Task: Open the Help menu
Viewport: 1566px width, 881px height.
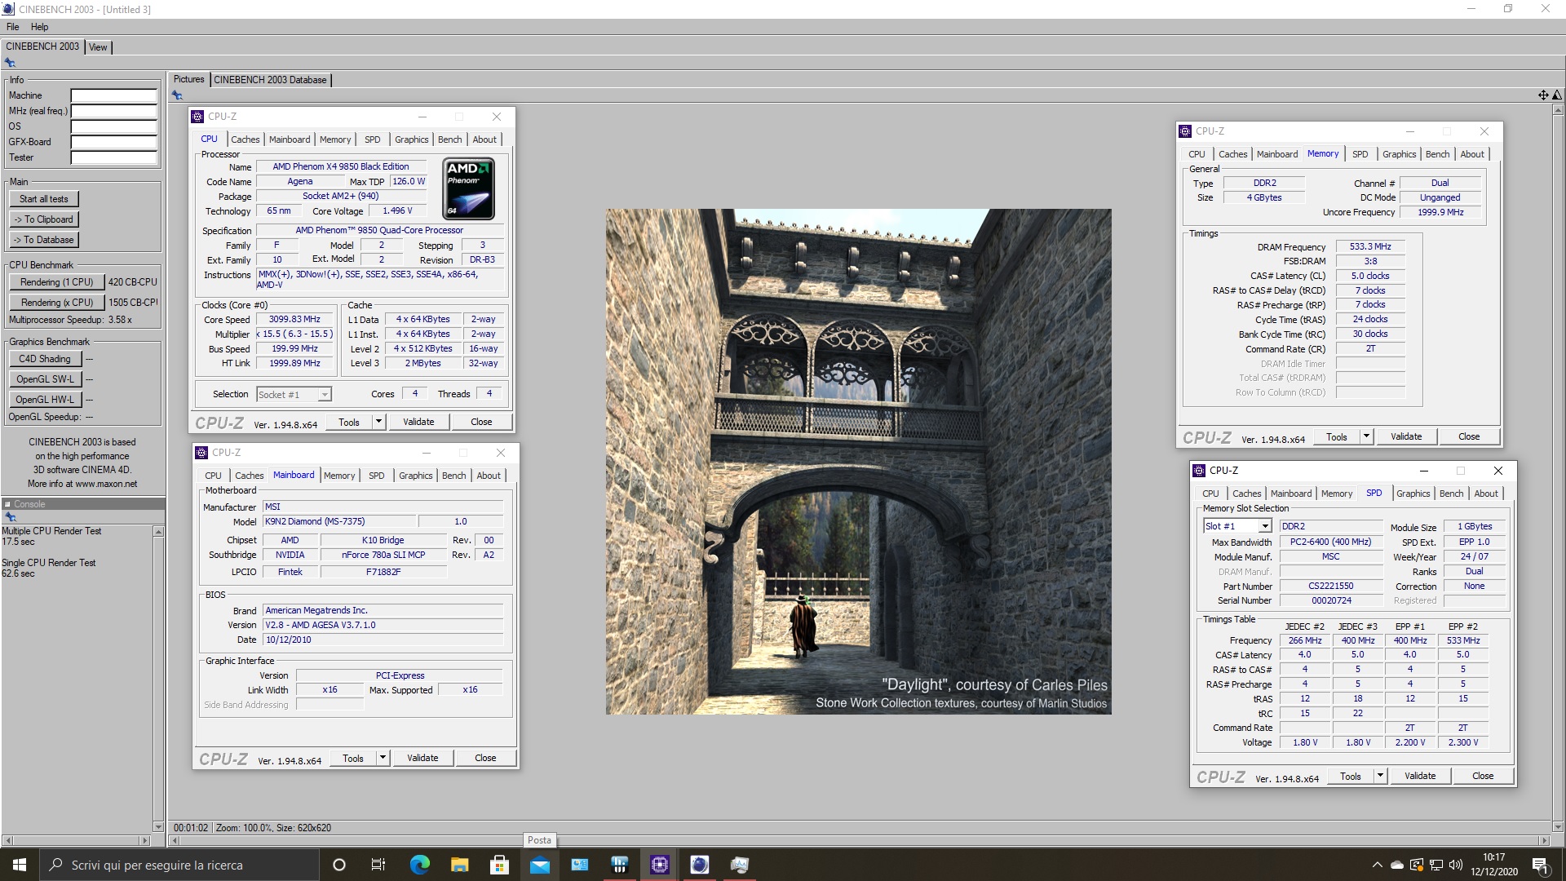Action: coord(39,27)
